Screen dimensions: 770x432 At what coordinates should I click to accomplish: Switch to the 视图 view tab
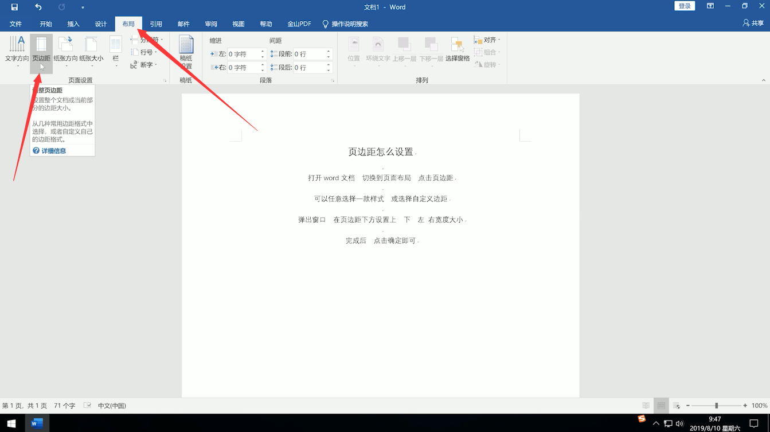point(239,24)
